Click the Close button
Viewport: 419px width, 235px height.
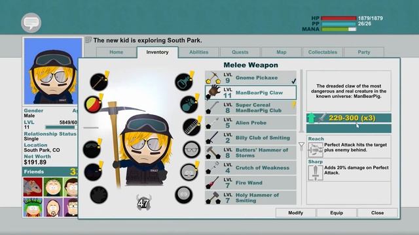point(377,213)
